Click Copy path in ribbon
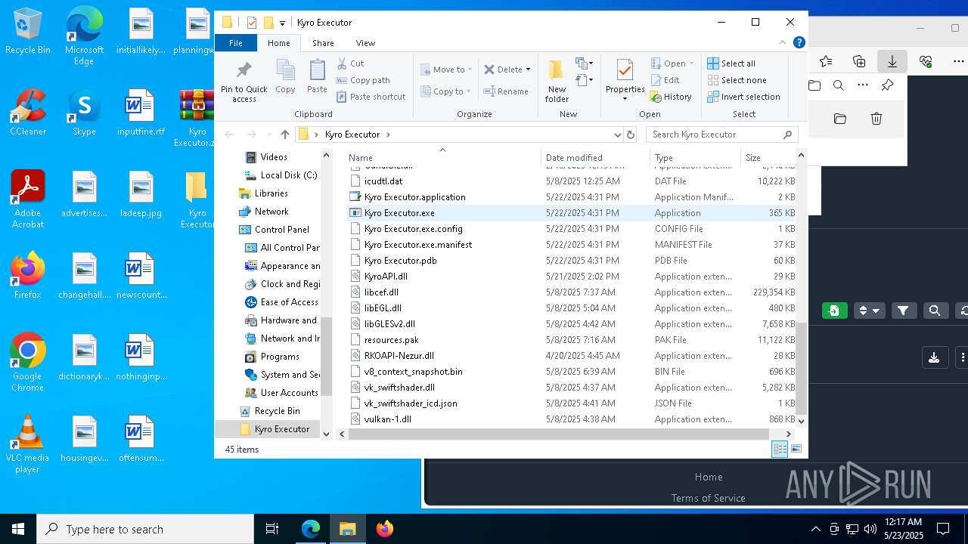This screenshot has width=968, height=544. (363, 80)
